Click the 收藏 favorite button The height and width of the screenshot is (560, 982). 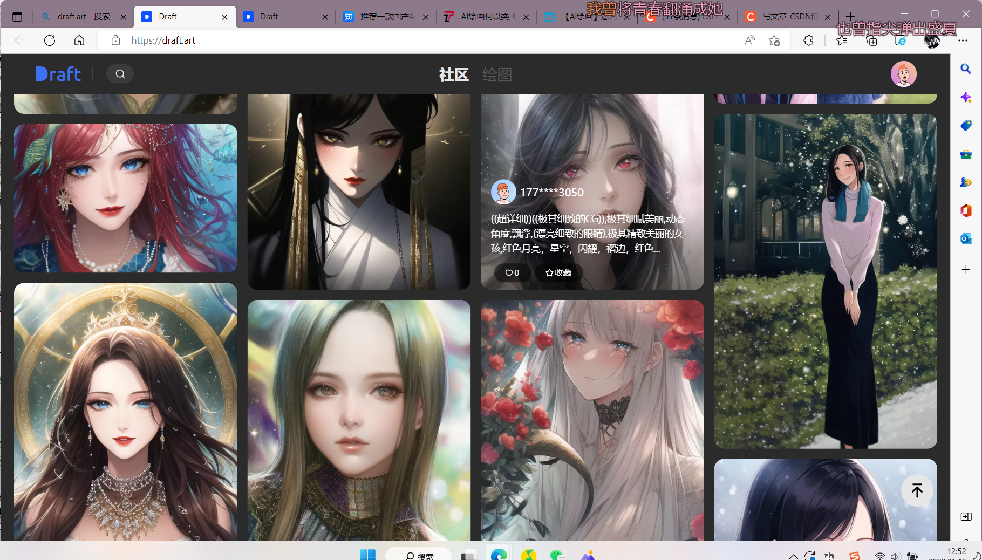(558, 273)
